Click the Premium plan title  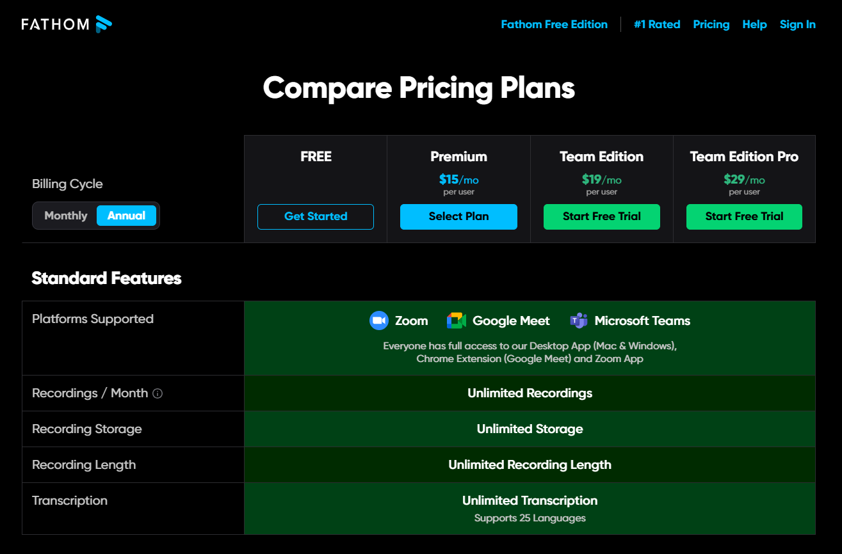point(458,157)
